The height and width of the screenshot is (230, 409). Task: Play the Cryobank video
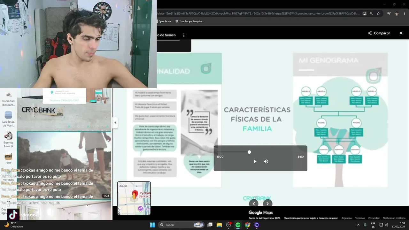255,161
